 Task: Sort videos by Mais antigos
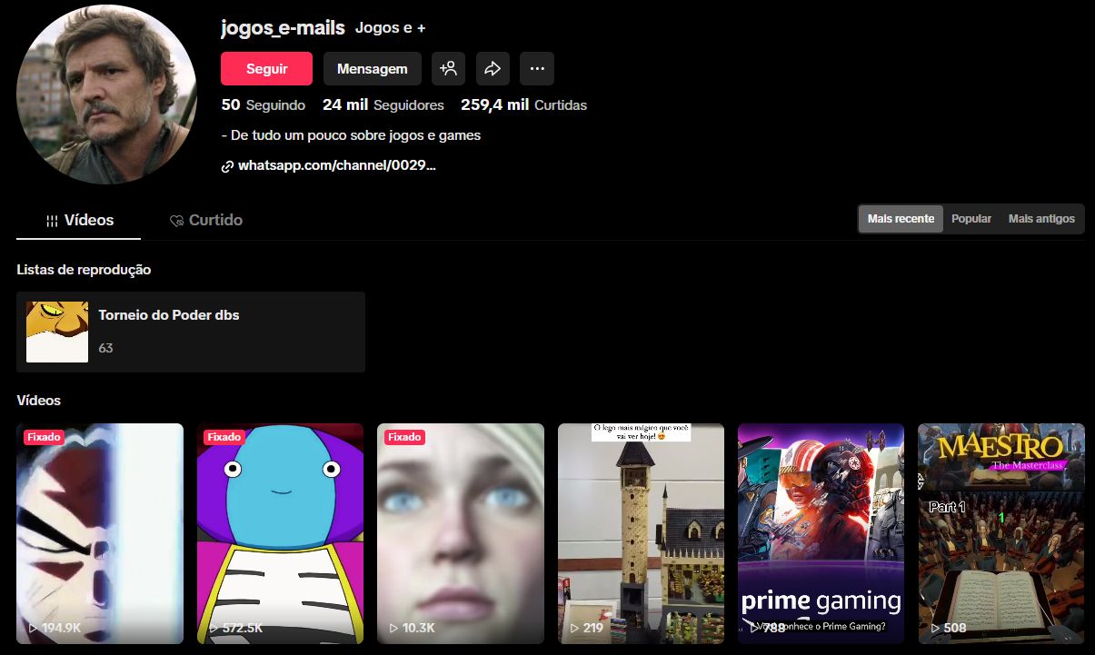pyautogui.click(x=1041, y=219)
